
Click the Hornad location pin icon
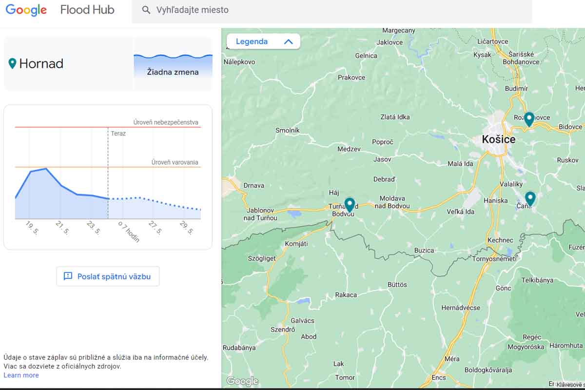[x=12, y=63]
